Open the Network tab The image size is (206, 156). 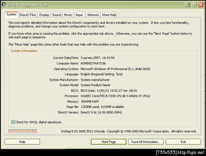93,15
